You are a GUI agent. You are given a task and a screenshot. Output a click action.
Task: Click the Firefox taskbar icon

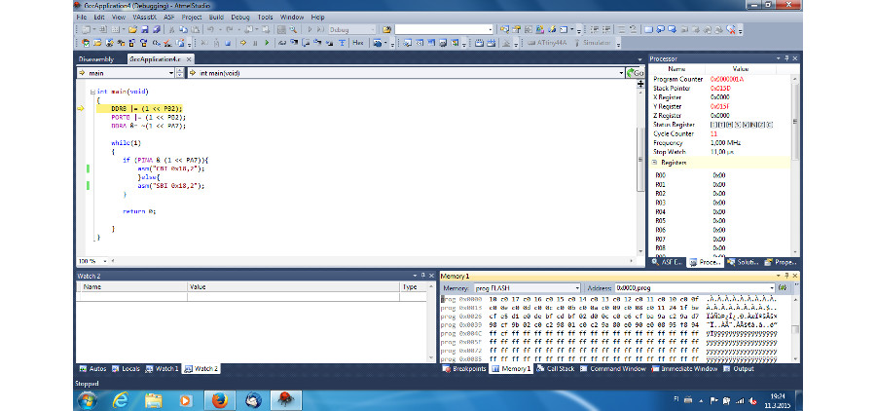pyautogui.click(x=220, y=400)
